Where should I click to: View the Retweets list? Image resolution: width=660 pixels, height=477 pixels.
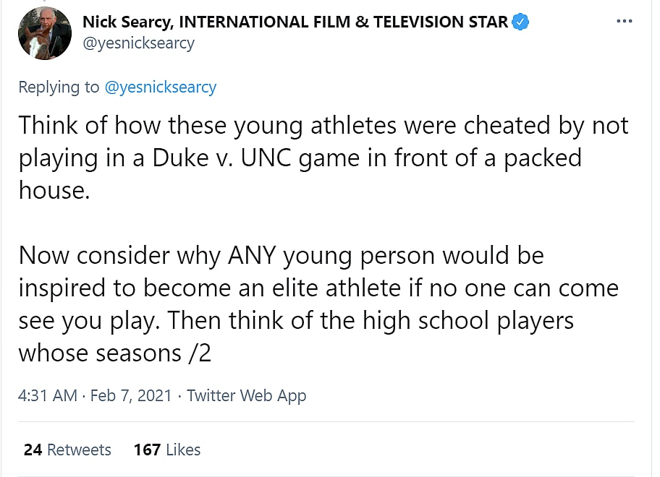point(79,450)
